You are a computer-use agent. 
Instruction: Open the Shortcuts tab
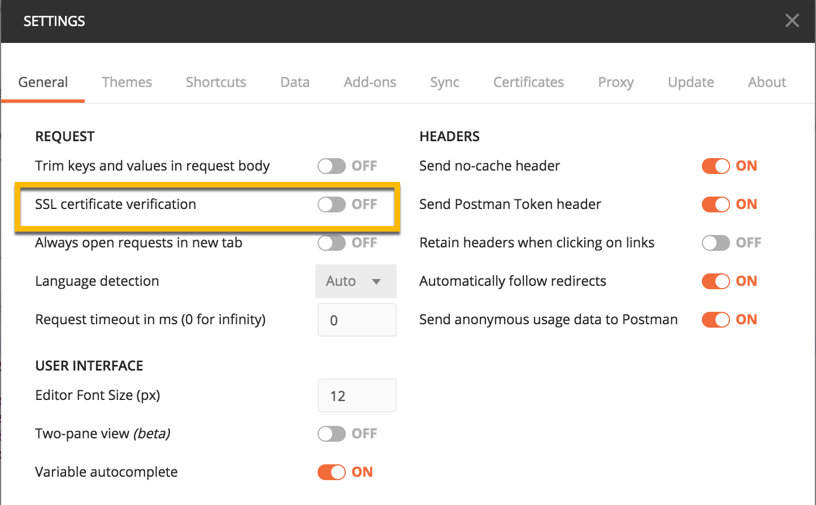click(x=216, y=82)
